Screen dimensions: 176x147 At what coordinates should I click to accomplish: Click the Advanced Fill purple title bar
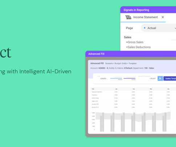coord(131,54)
